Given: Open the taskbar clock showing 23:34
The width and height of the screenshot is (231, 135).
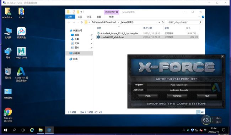Looking at the screenshot, I should [214, 130].
